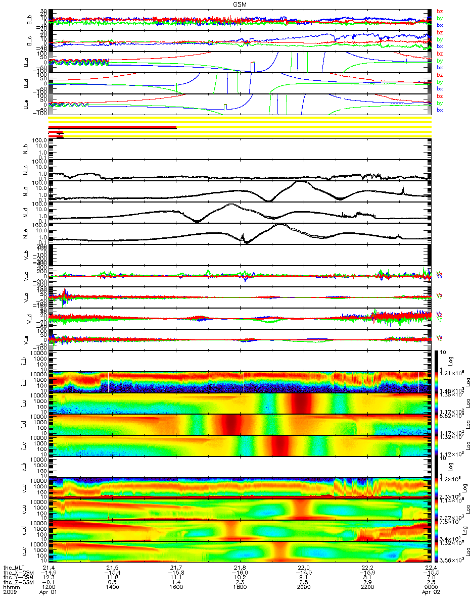This screenshot has width=470, height=606.
Task: Click the bz legend label for the B_a panel
Action: 439,54
